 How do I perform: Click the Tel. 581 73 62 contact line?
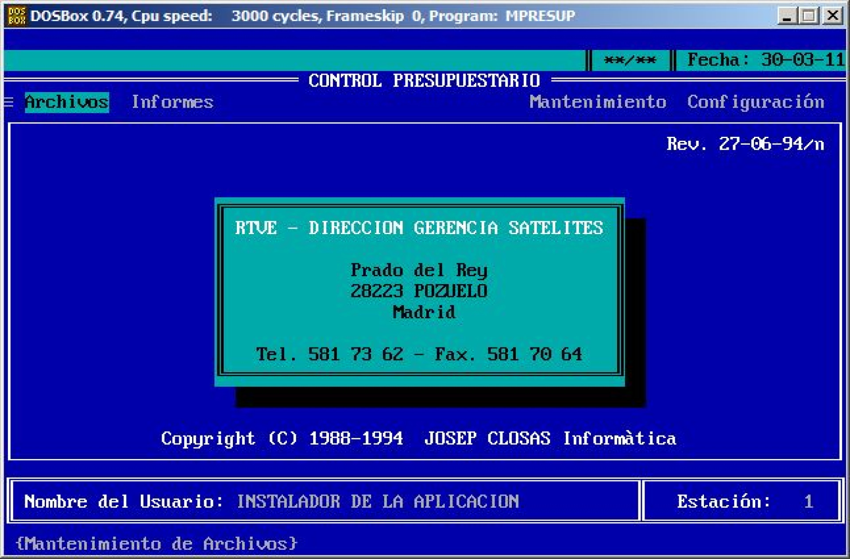tap(419, 353)
